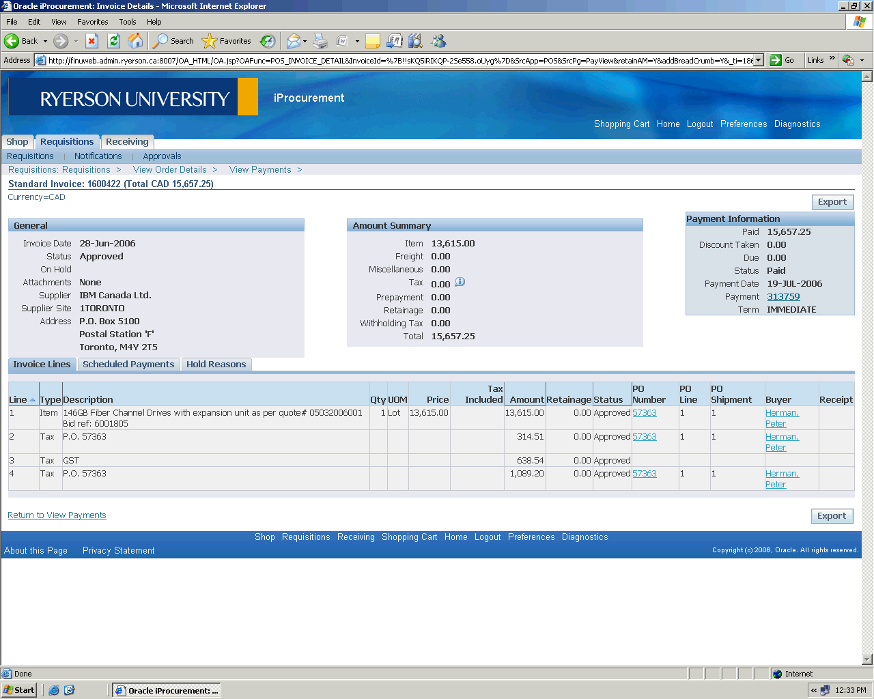Viewport: 874px width, 699px height.
Task: Expand the Links toolbar chevron
Action: (832, 59)
